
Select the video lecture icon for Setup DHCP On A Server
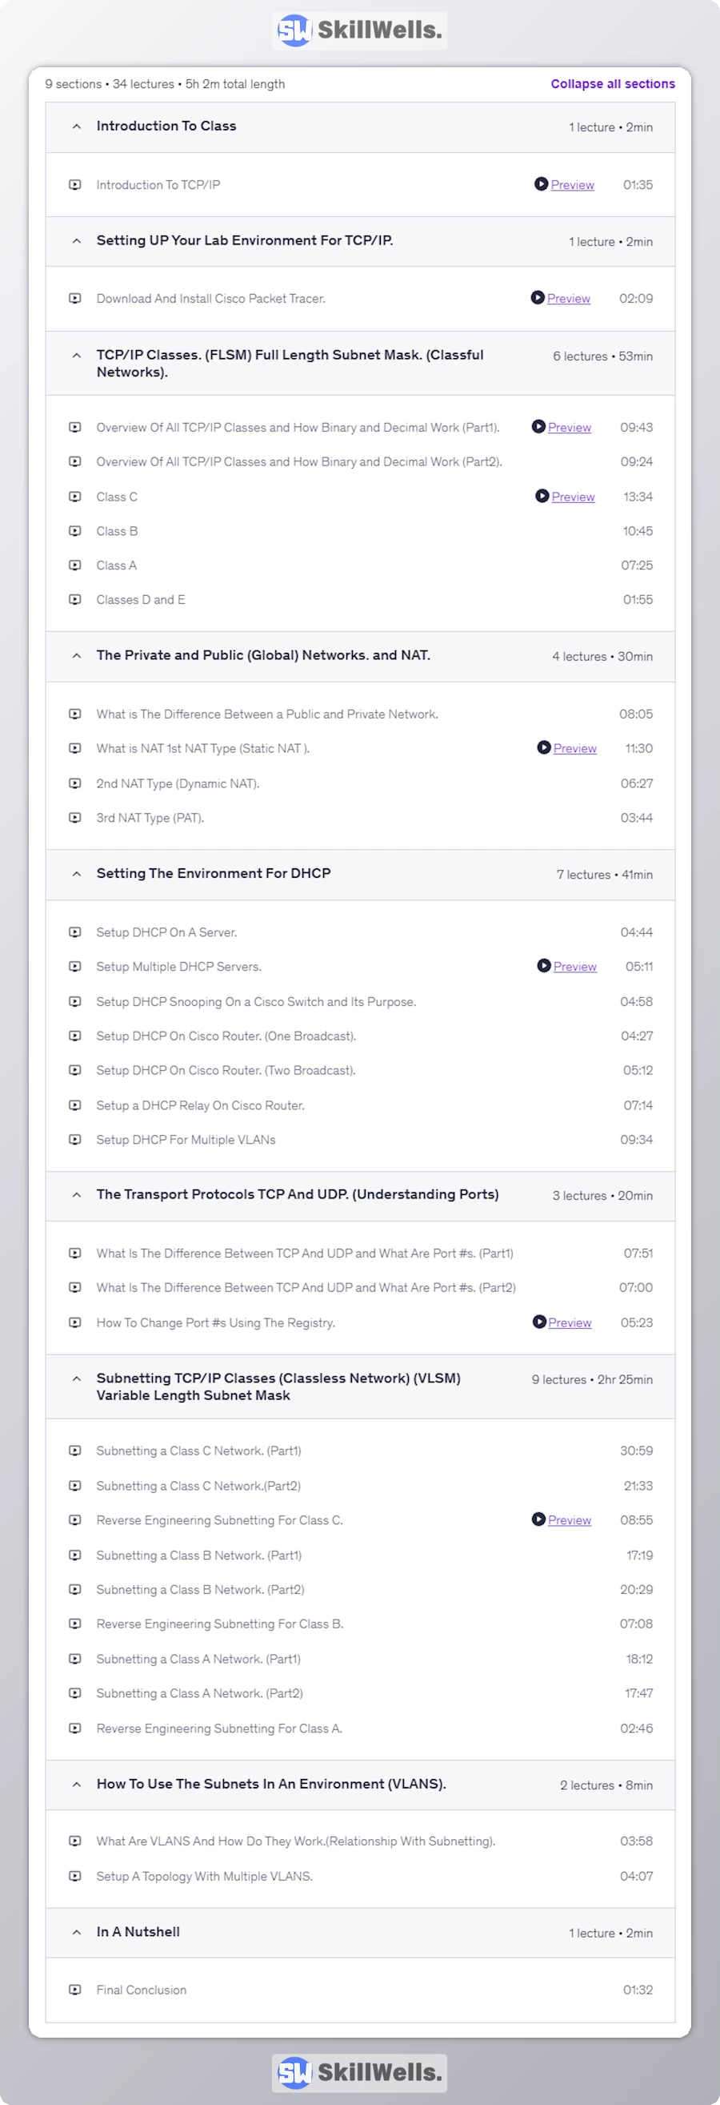pyautogui.click(x=75, y=932)
